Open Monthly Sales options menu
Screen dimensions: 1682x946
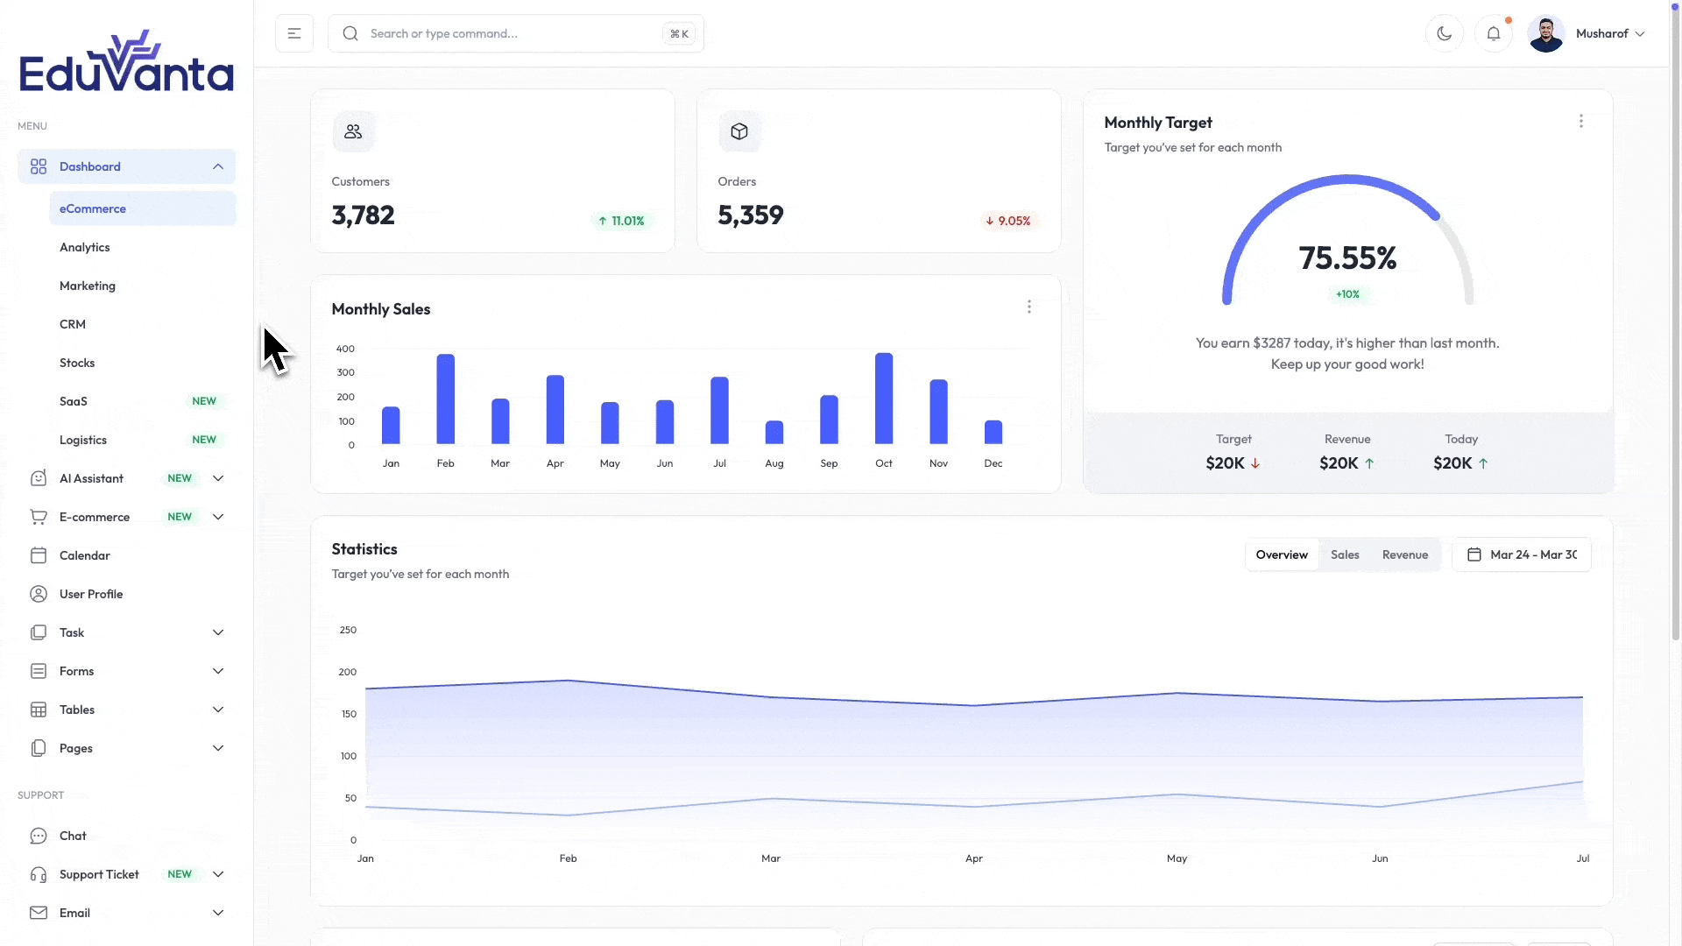tap(1029, 307)
